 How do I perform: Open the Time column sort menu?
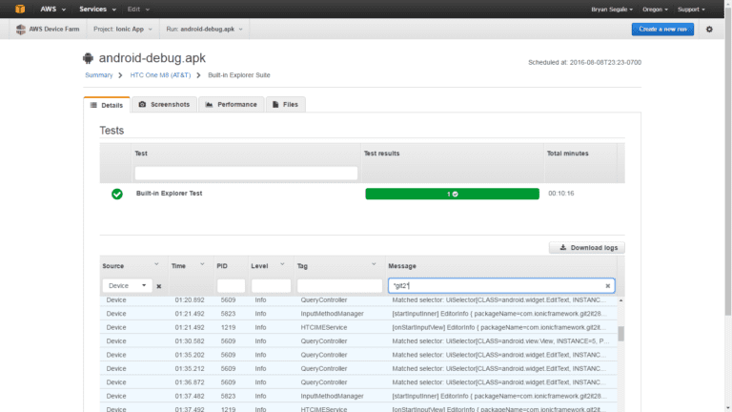202,264
